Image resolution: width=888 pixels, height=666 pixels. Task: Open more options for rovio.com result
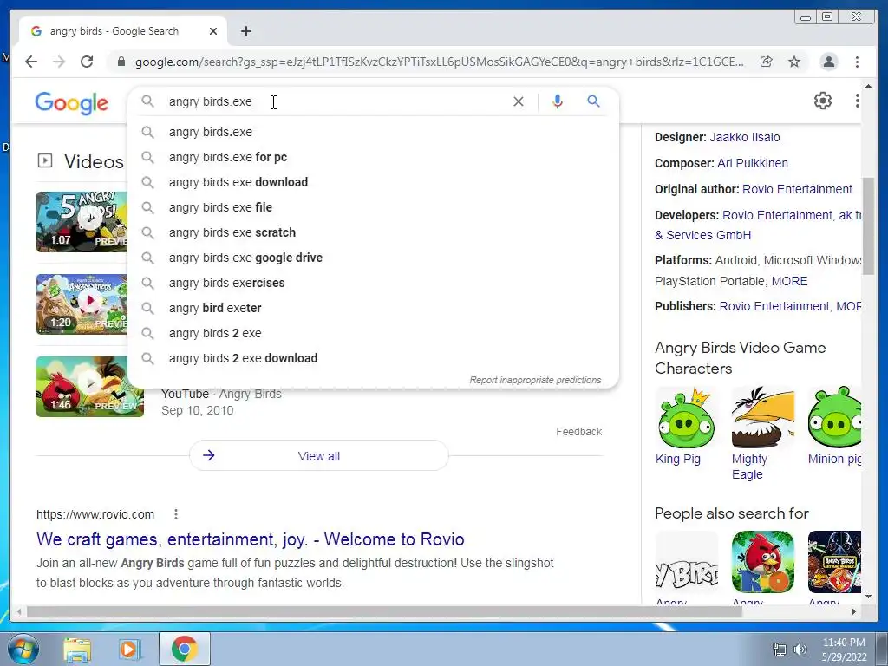[175, 514]
